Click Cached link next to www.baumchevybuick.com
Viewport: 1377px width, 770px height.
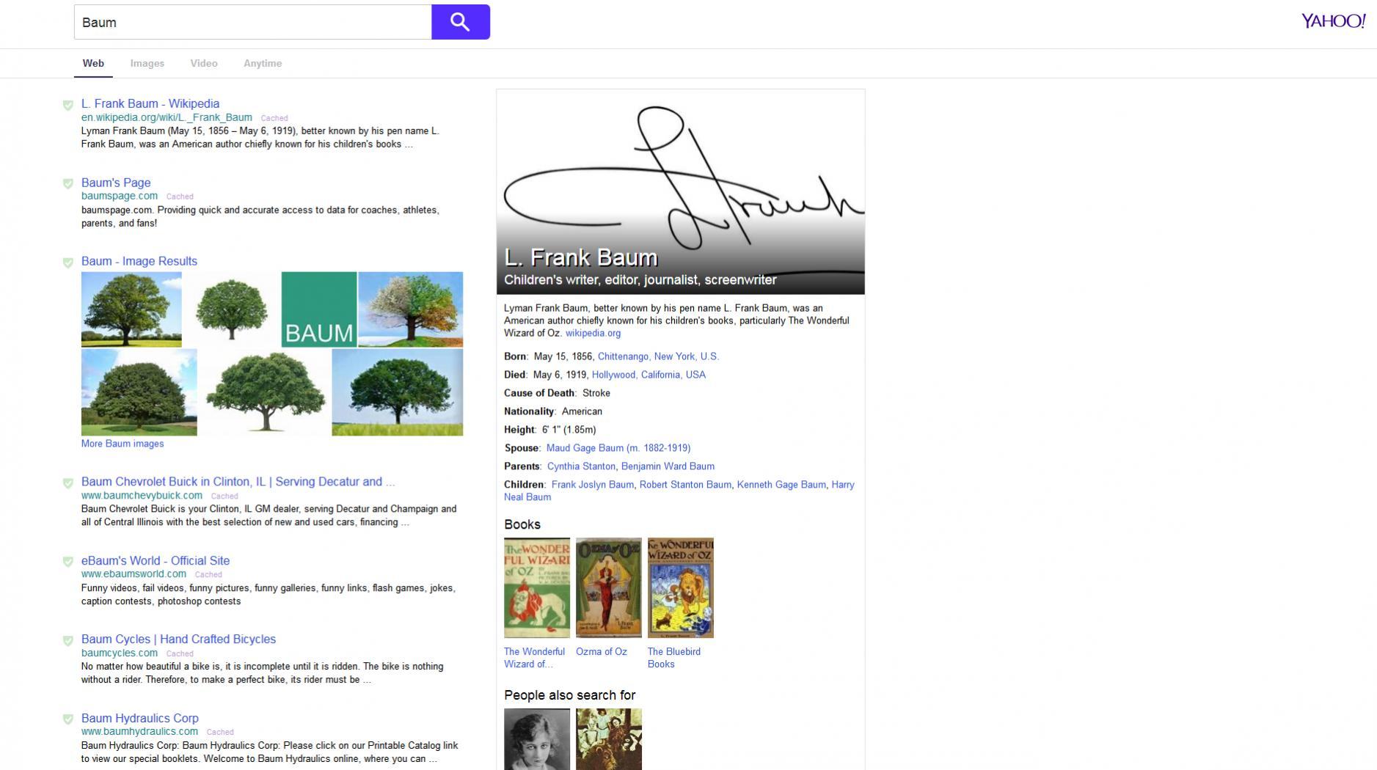click(224, 496)
